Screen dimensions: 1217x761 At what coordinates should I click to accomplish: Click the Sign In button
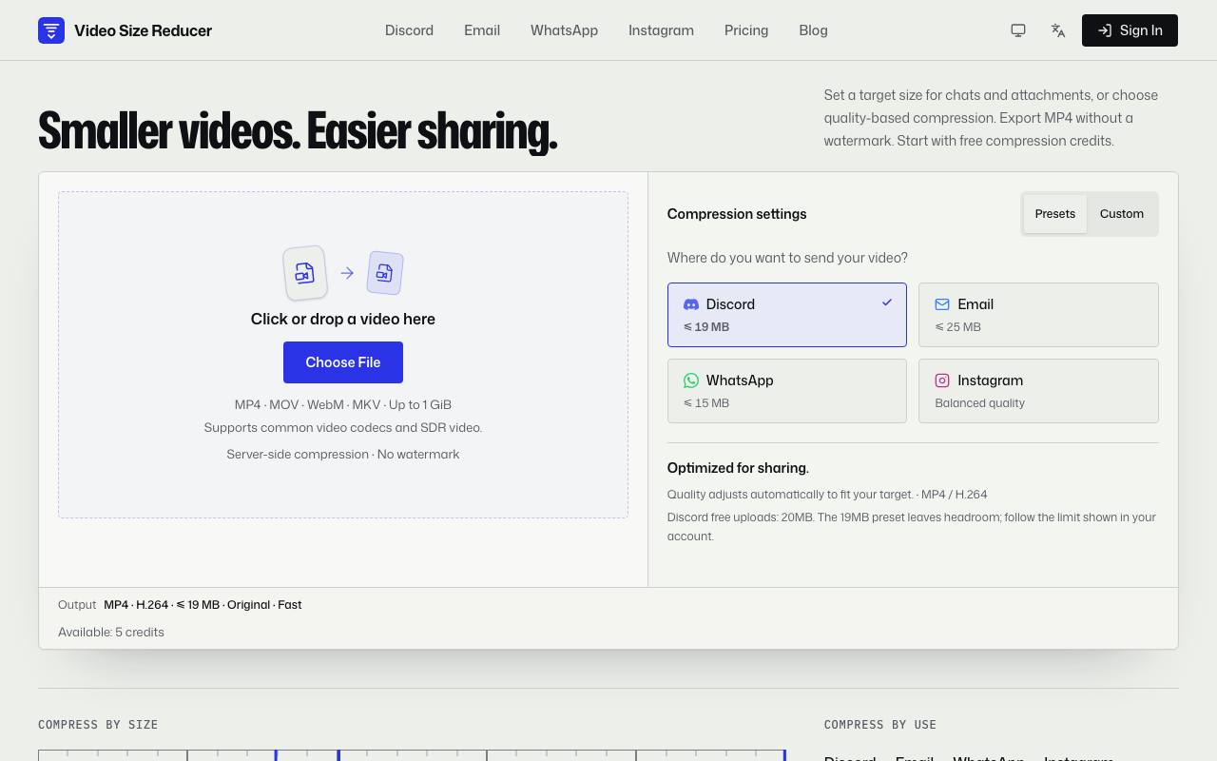coord(1130,30)
